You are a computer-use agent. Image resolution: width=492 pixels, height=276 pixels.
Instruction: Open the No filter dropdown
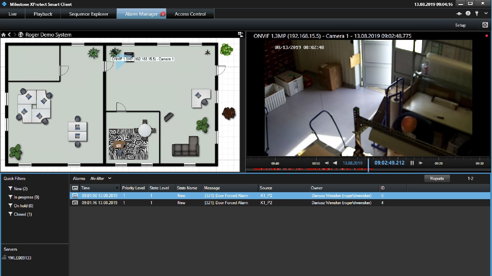pos(101,178)
